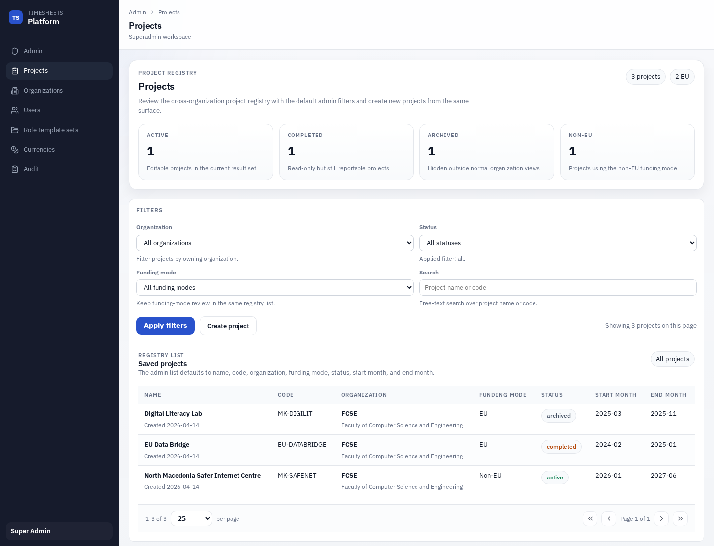Click the Projects clipboard icon in the sidebar
The width and height of the screenshot is (714, 546).
click(15, 71)
